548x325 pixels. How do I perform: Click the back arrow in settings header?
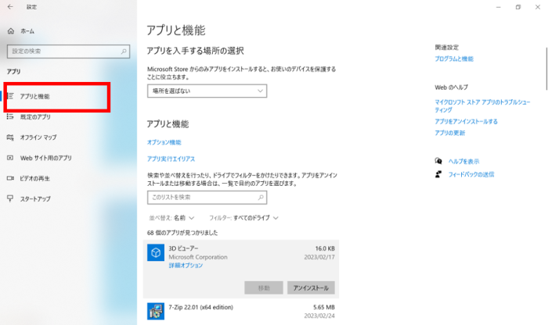10,7
